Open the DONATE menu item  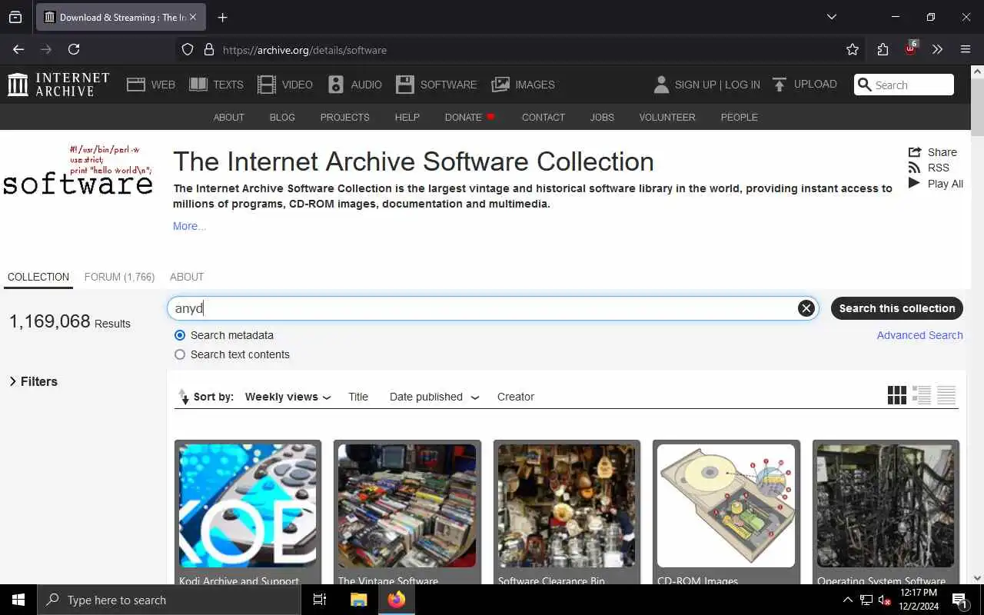pos(470,117)
